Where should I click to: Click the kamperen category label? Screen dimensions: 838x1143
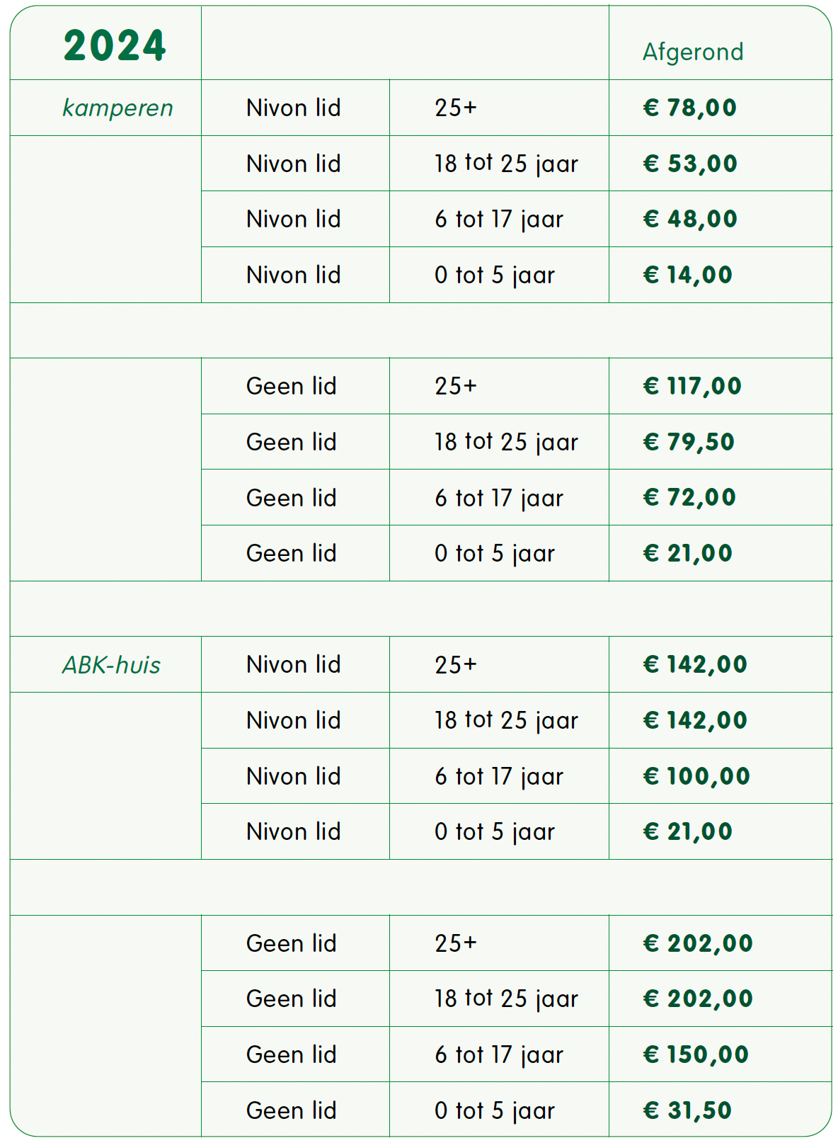tap(117, 108)
